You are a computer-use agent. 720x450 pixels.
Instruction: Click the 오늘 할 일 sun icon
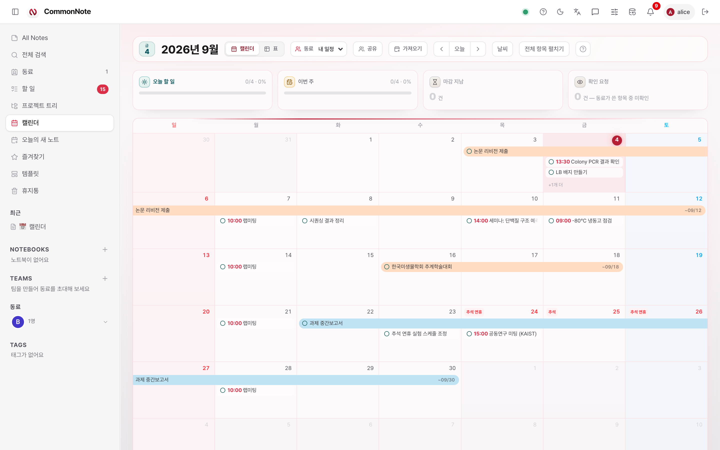(144, 82)
